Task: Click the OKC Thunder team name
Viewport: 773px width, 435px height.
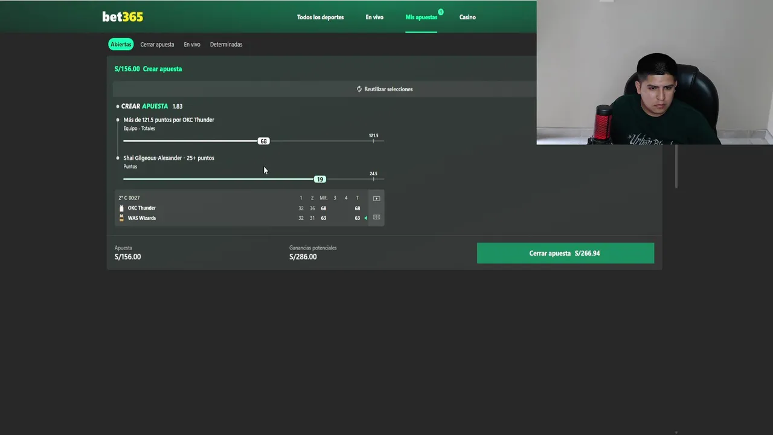Action: coord(141,208)
